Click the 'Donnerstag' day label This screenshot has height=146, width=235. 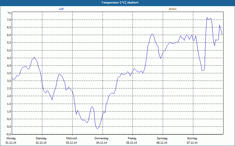101,138
